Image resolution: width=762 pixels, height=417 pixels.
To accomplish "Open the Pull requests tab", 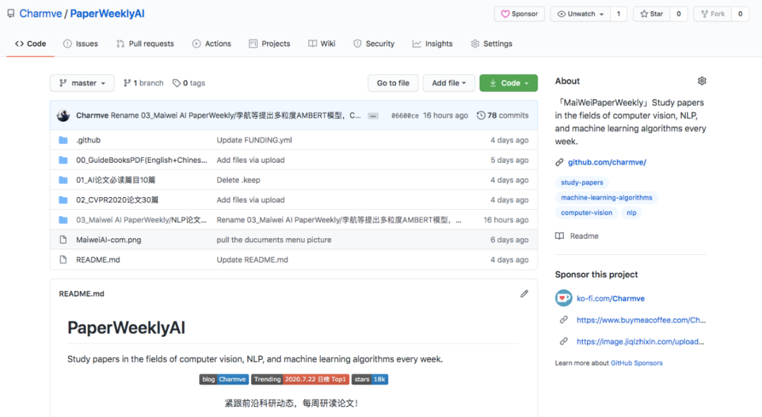I will click(x=145, y=44).
